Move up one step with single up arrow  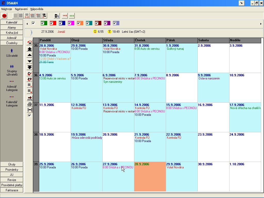[30, 55]
